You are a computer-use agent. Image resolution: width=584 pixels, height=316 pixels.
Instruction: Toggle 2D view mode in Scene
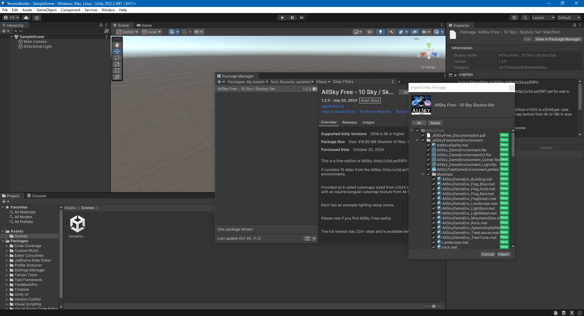click(370, 32)
